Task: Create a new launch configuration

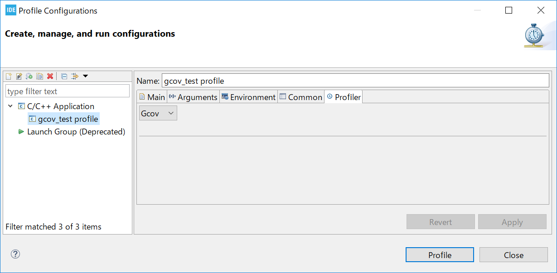Action: coord(8,76)
